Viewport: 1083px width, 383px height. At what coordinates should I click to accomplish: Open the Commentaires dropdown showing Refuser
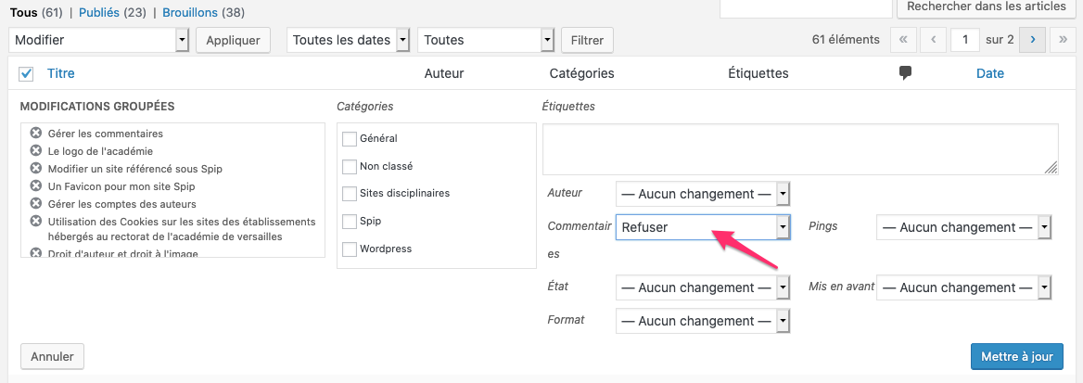[702, 227]
